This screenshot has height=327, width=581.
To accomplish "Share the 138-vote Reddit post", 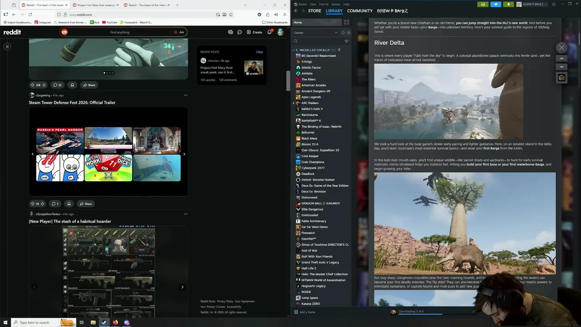I will click(x=89, y=85).
